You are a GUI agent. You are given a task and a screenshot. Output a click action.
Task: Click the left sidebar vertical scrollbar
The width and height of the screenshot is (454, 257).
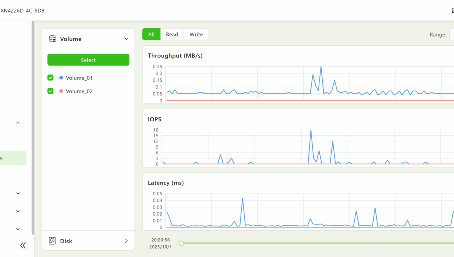33,128
